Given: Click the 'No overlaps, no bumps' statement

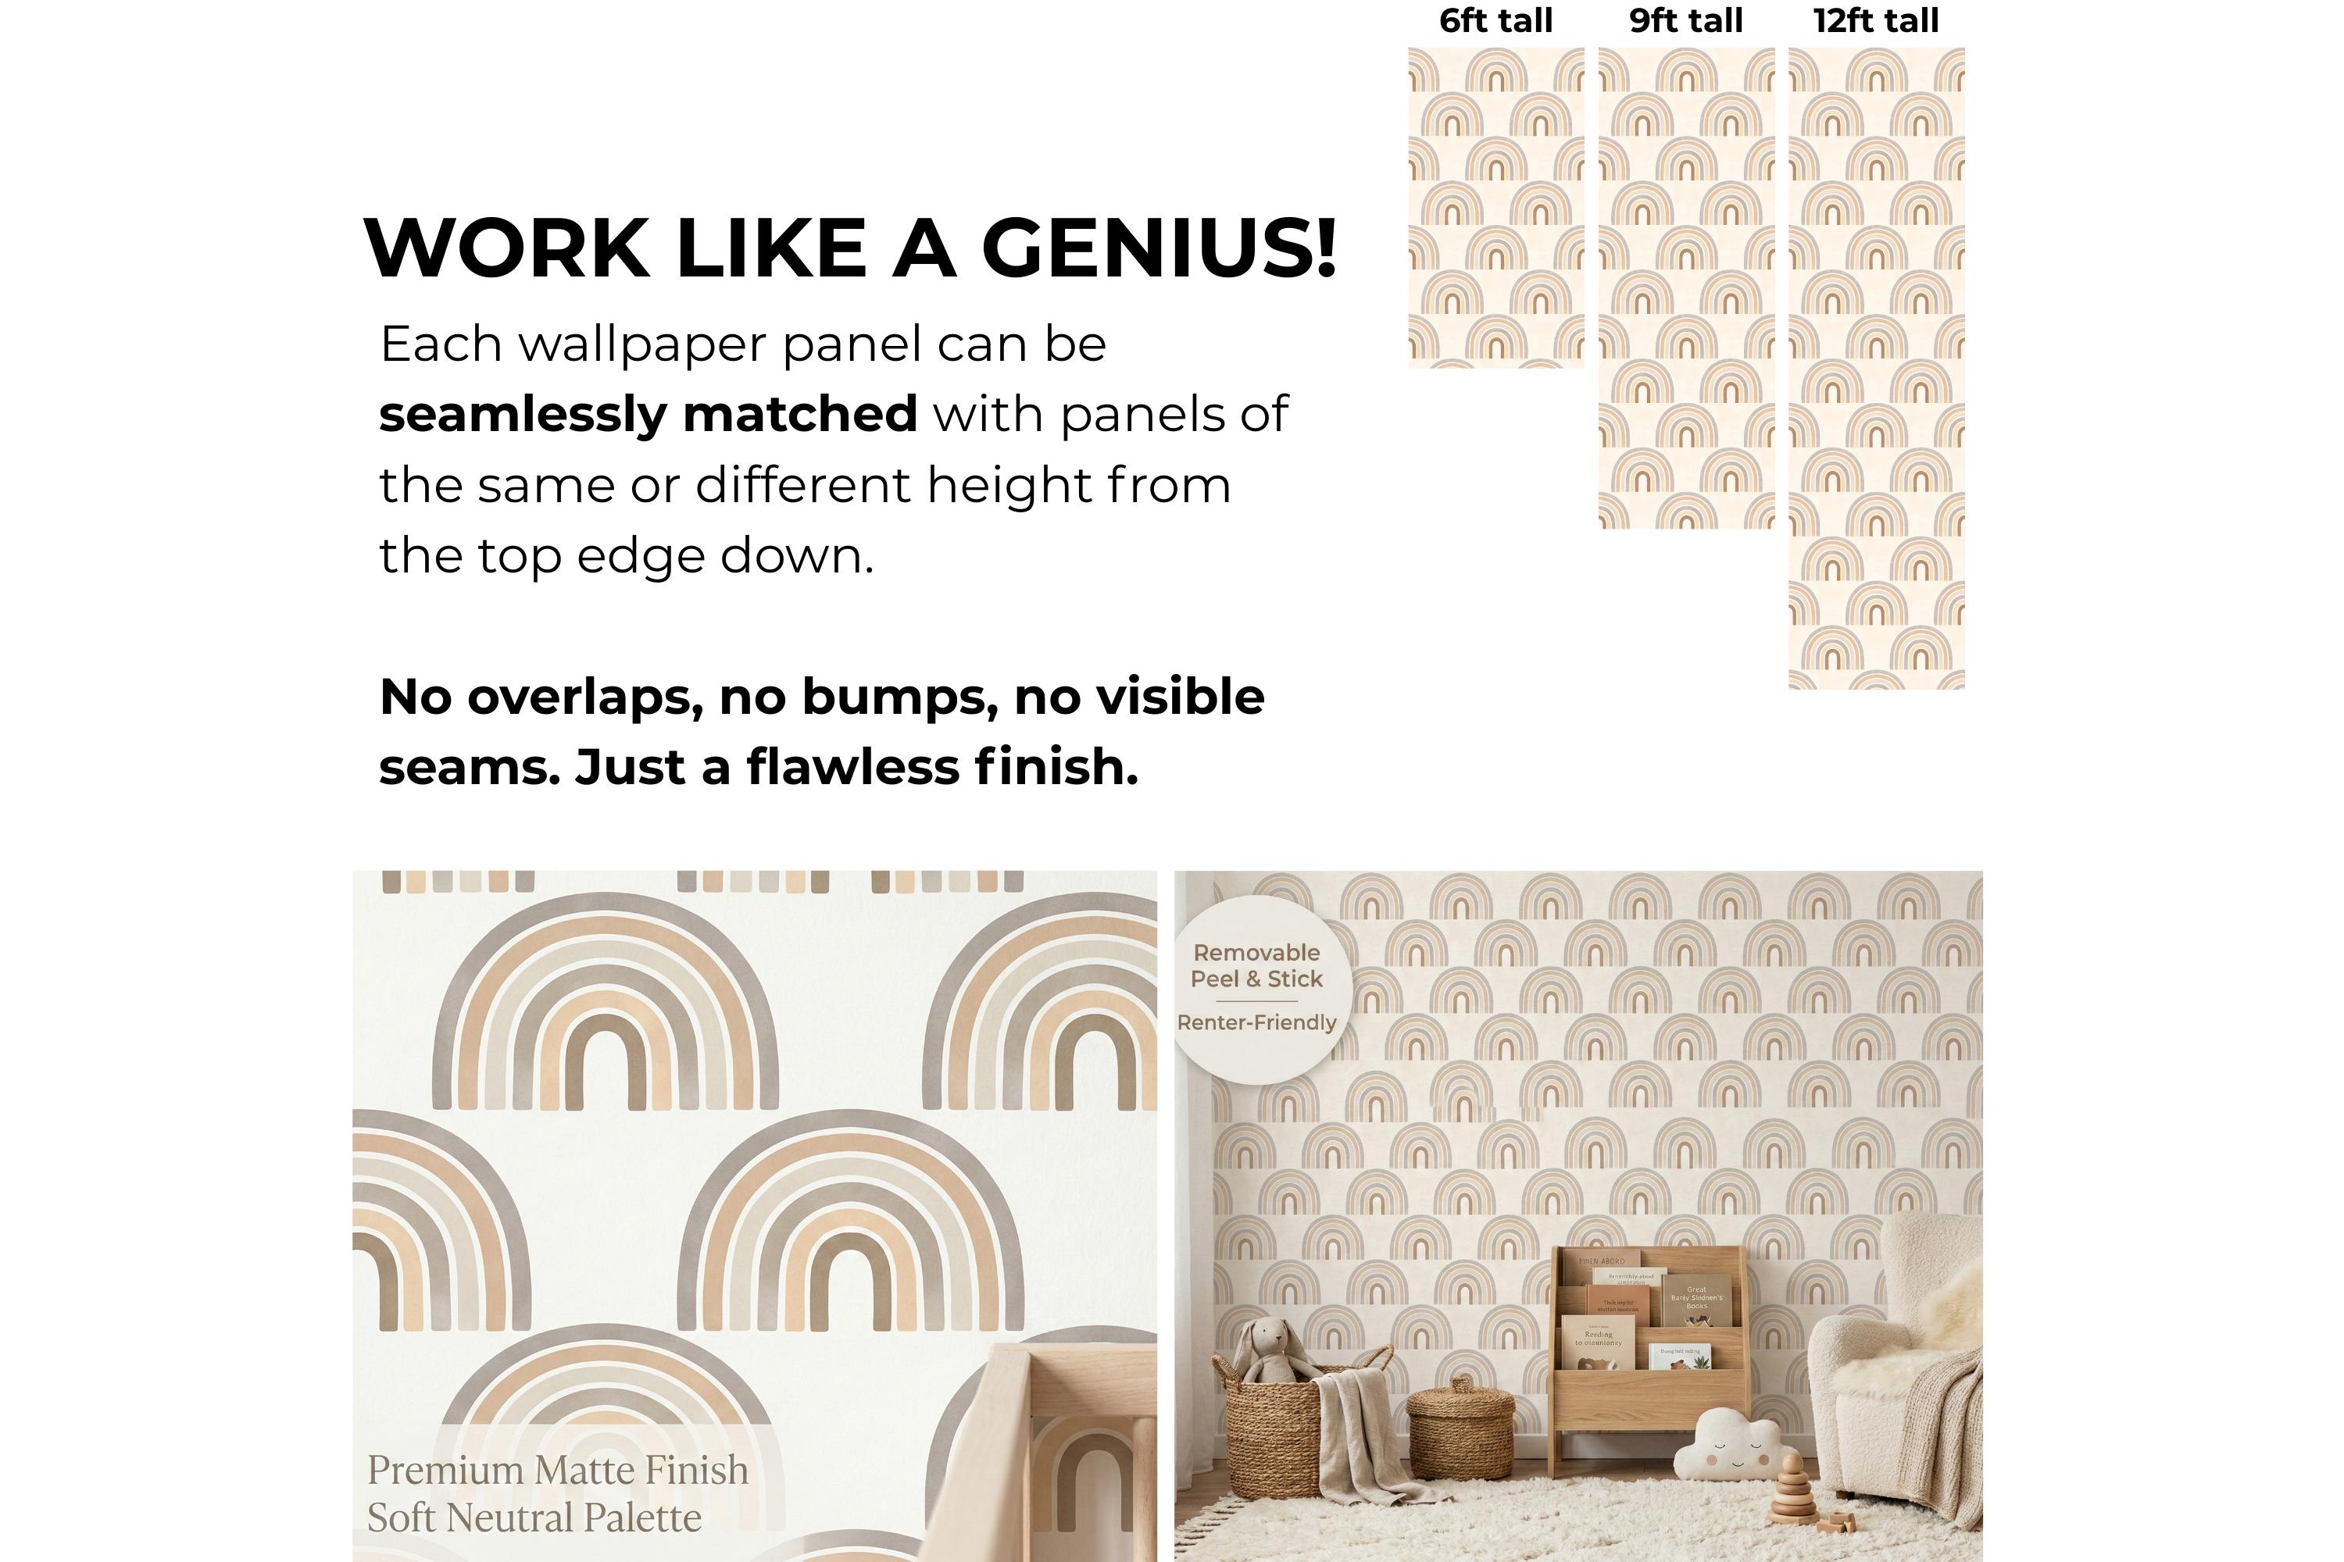Looking at the screenshot, I should (822, 731).
